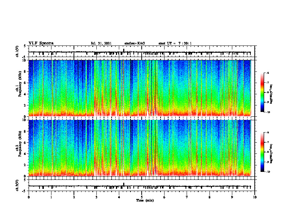This screenshot has height=221, width=287.
Task: Click the "ch.3(V)" waveform axis label
Action: 17,185
